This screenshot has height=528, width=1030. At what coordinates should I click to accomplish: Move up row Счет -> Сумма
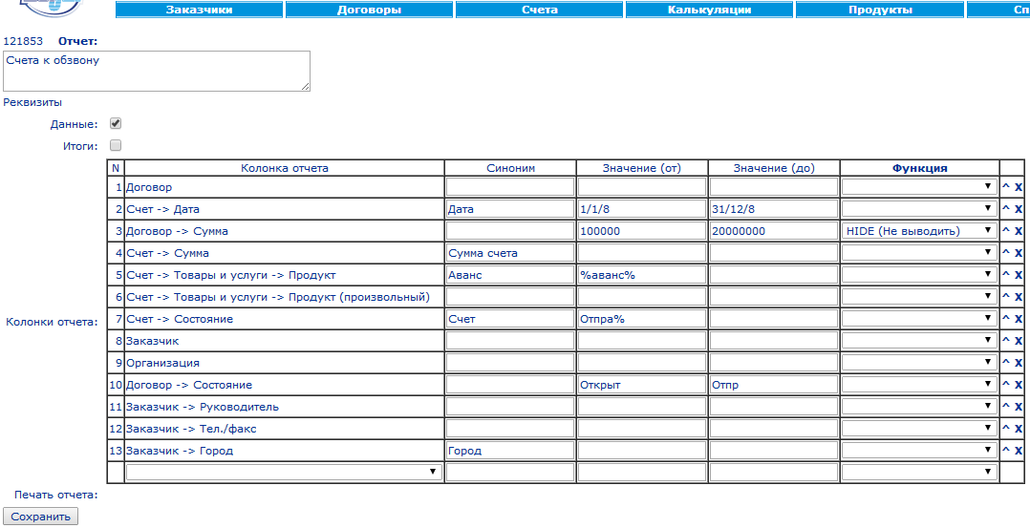point(1005,253)
